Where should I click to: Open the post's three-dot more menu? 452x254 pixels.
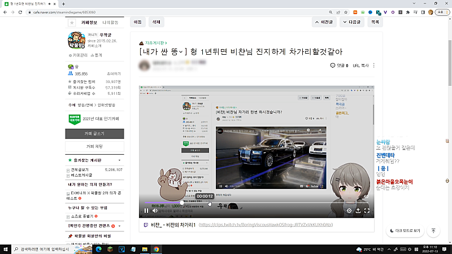tap(373, 65)
